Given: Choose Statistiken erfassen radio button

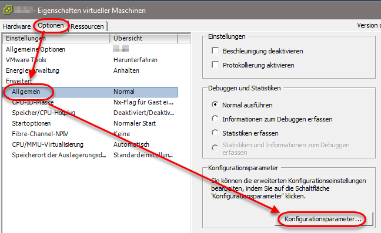Looking at the screenshot, I should (x=215, y=133).
